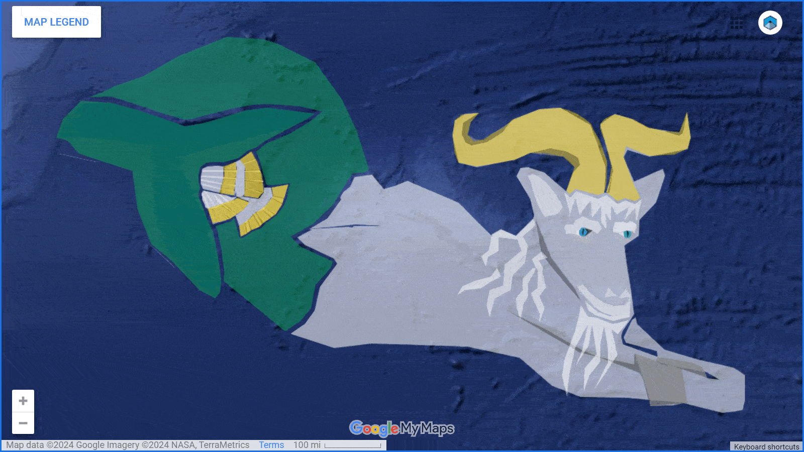Viewport: 804px width, 452px height.
Task: Select the goat's left blue eye
Action: (x=583, y=232)
